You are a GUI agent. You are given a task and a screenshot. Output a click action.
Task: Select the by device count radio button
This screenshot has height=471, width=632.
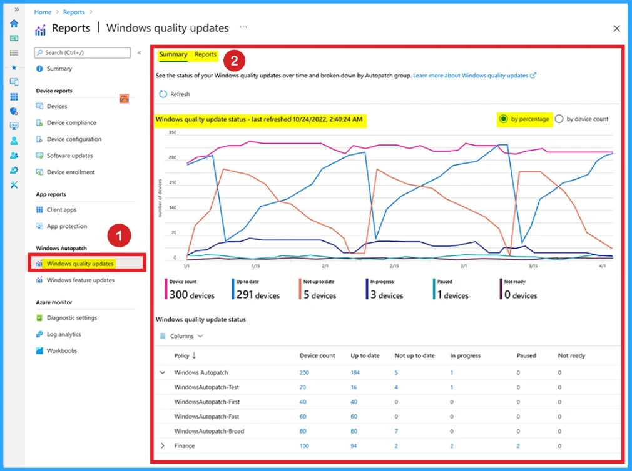pos(559,119)
